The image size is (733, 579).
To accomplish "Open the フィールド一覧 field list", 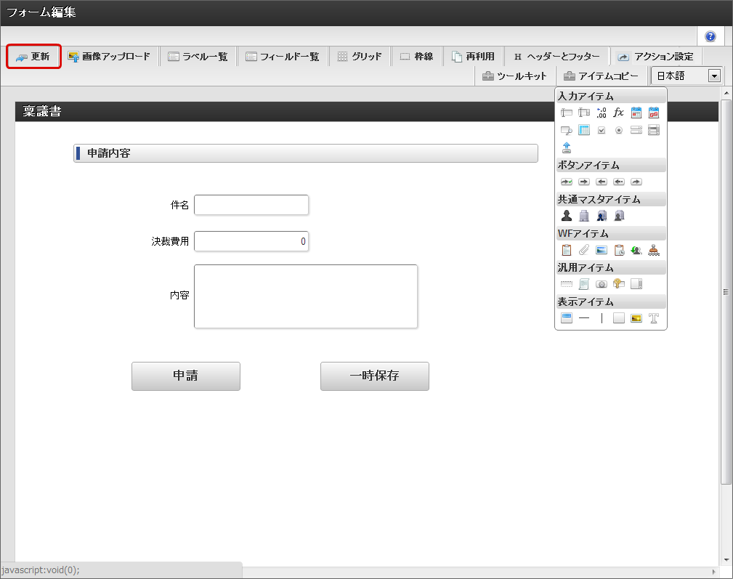I will click(x=282, y=57).
